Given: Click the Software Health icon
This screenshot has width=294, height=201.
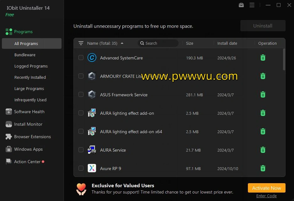Looking at the screenshot, I should [x=9, y=112].
